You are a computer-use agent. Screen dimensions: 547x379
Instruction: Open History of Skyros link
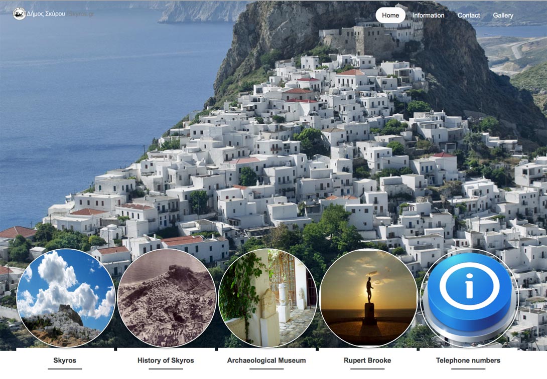pyautogui.click(x=166, y=360)
